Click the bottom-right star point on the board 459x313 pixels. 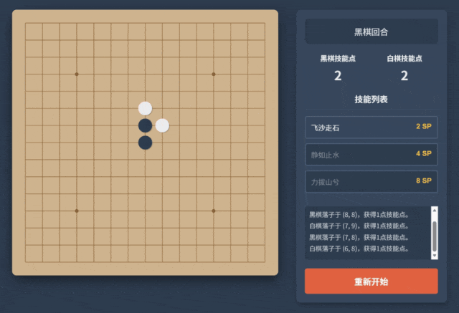click(x=214, y=211)
